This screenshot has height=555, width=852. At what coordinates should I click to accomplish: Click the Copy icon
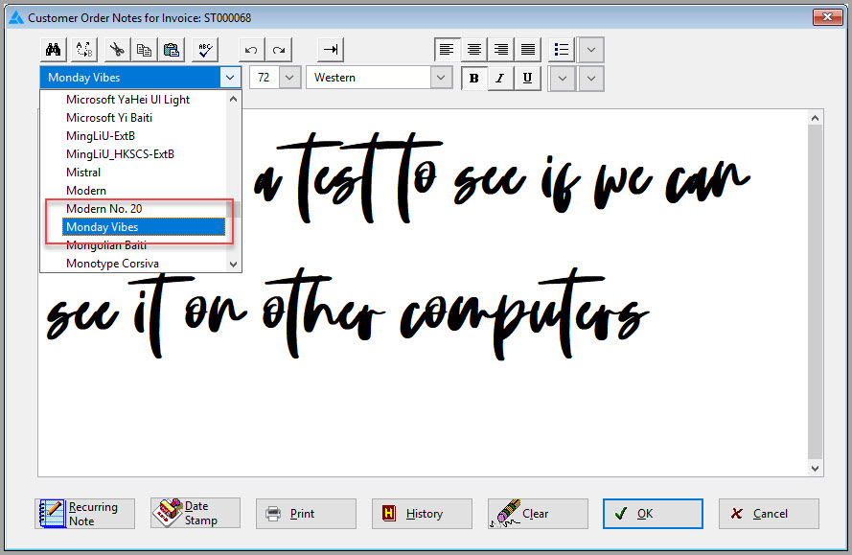144,50
